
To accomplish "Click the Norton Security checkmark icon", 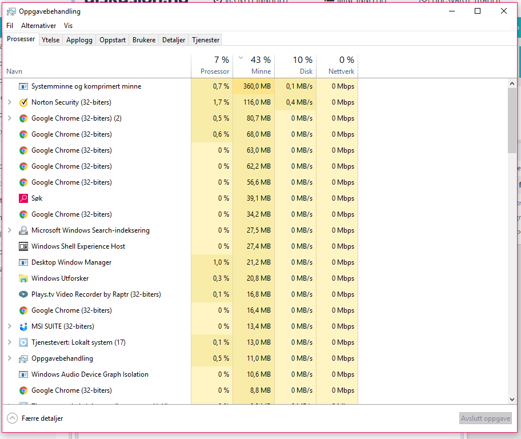I will tap(23, 102).
